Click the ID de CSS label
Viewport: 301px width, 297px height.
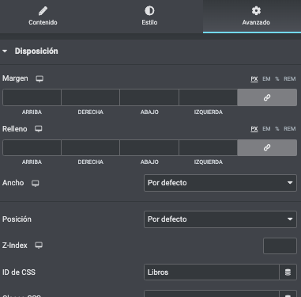tap(19, 272)
